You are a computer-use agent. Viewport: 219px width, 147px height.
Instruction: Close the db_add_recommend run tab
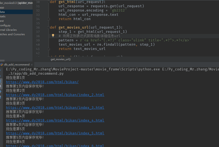(32, 65)
